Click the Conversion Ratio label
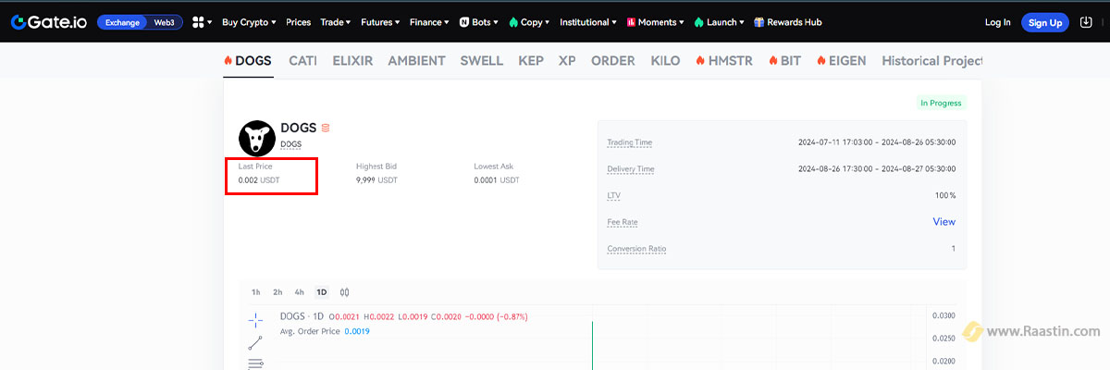Screen dimensions: 1110x370 [636, 250]
